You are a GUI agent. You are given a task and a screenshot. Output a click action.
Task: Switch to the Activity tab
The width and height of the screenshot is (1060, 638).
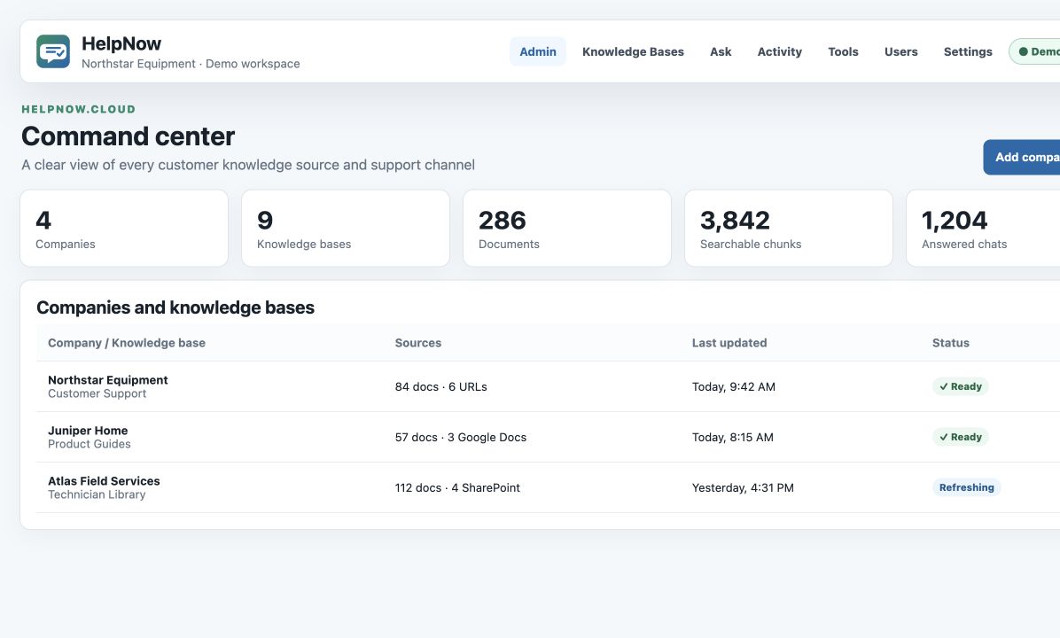click(779, 51)
